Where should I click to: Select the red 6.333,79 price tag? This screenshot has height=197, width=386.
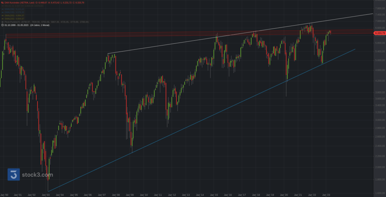(x=379, y=33)
